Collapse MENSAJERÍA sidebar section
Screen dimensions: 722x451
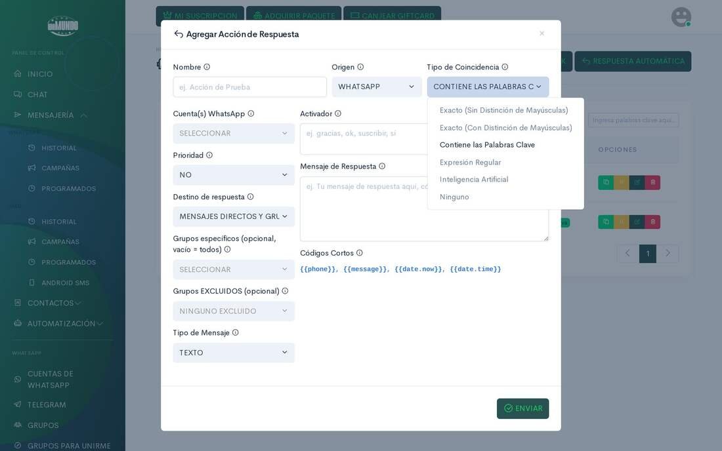[x=51, y=115]
